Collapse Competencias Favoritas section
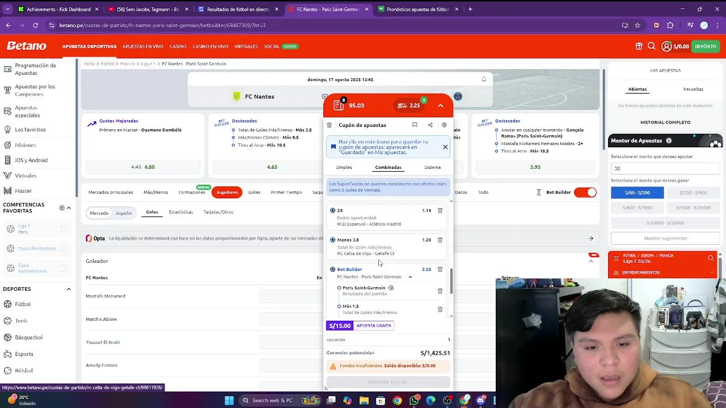 (69, 208)
